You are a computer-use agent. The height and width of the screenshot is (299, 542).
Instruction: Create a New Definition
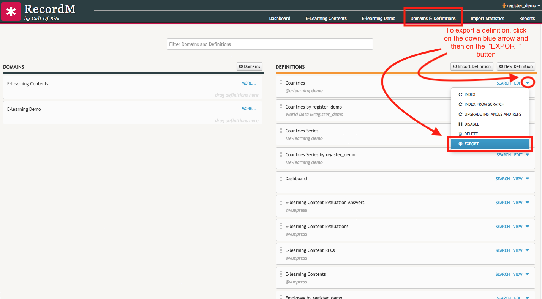click(516, 66)
